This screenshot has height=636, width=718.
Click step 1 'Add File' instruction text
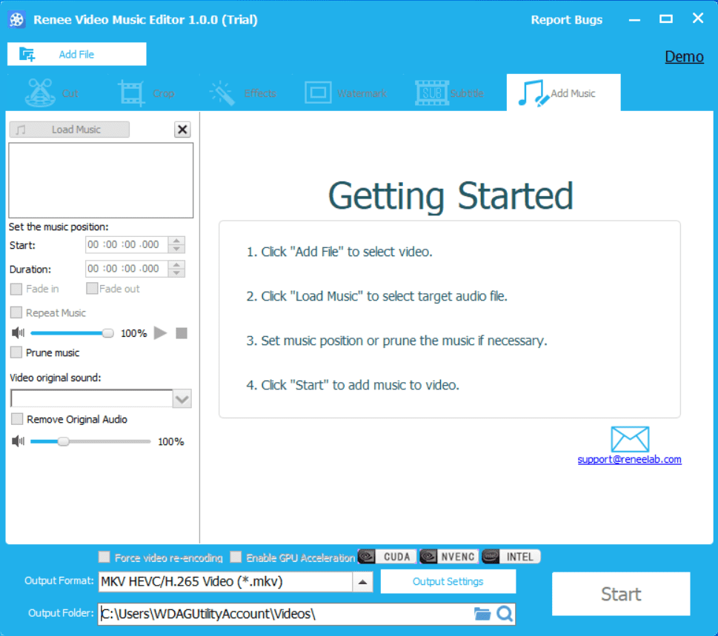tap(339, 252)
